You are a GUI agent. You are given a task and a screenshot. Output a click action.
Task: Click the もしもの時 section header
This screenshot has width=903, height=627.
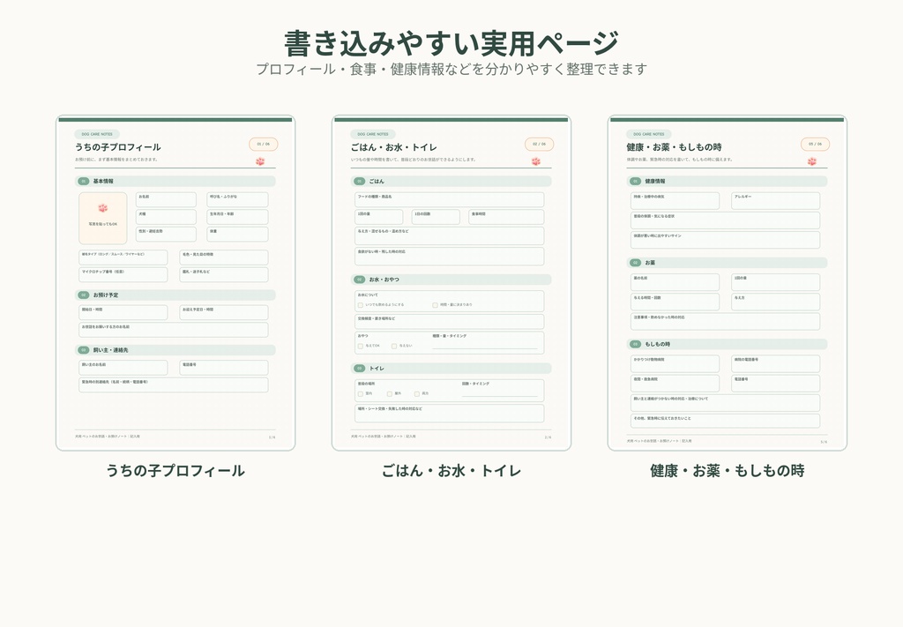coord(727,344)
